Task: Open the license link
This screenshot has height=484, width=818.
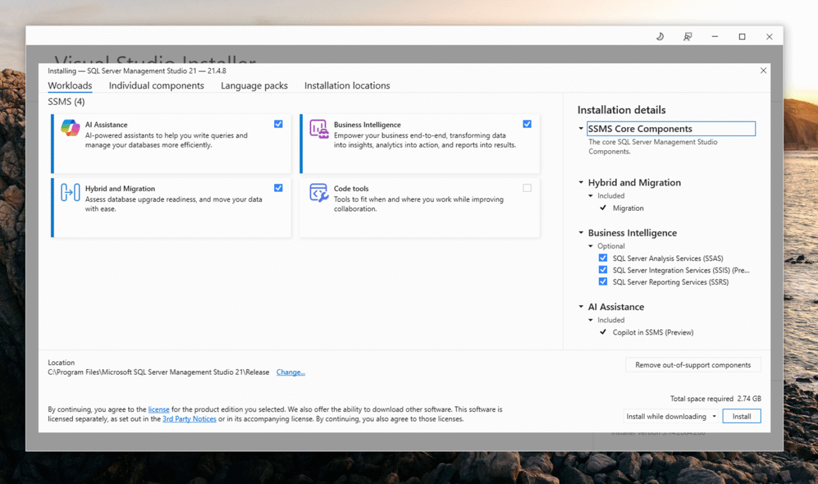Action: [158, 409]
